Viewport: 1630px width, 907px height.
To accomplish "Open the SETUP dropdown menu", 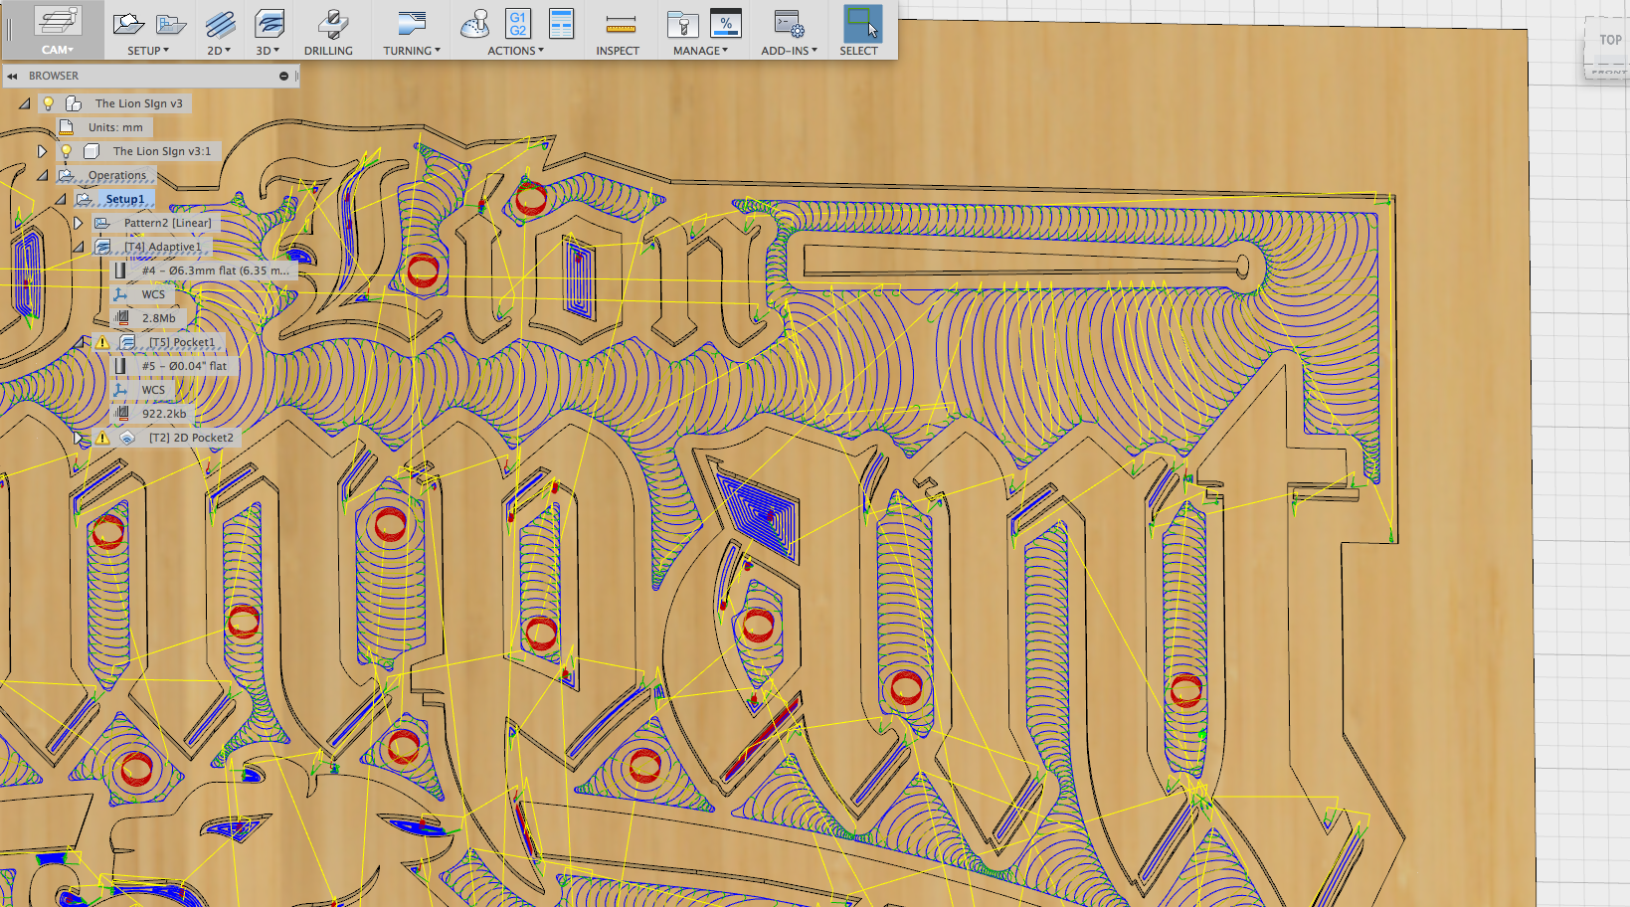I will click(148, 51).
